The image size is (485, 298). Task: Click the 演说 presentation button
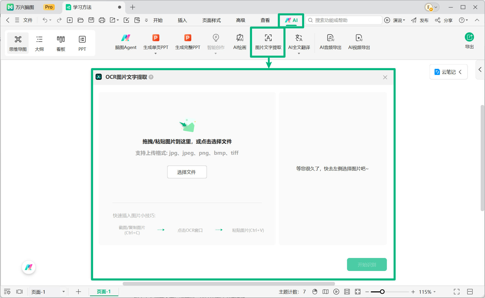pos(395,20)
